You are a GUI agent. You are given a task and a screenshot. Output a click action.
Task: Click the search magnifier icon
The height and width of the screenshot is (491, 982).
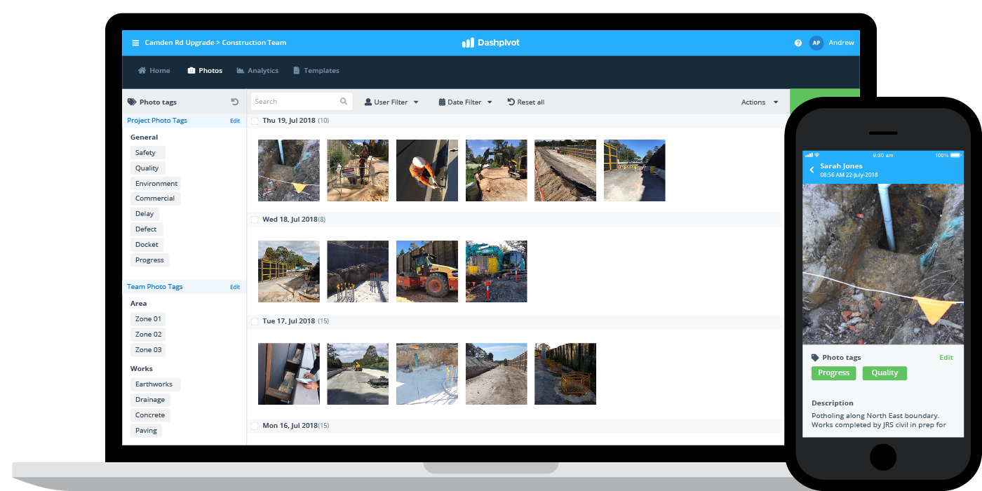click(344, 102)
